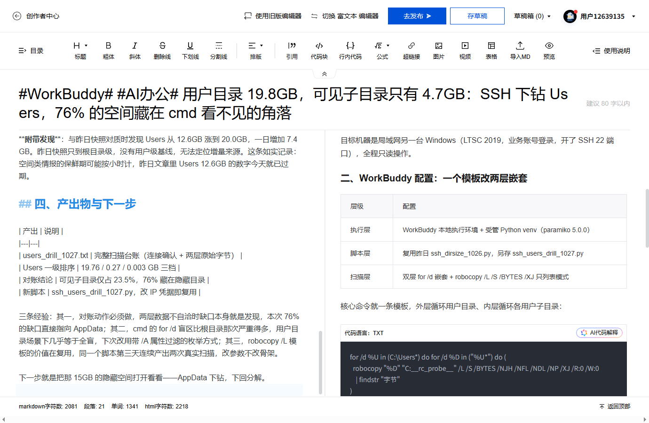Click the 存草稿 save draft button
Image resolution: width=649 pixels, height=423 pixels.
pyautogui.click(x=477, y=16)
